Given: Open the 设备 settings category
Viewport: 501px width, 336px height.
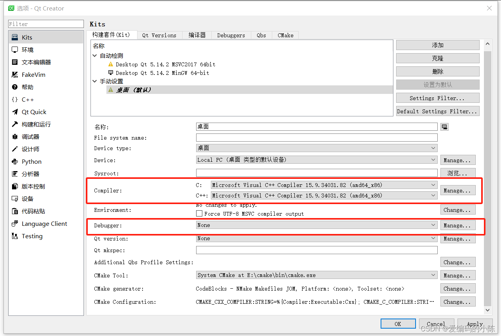Looking at the screenshot, I should click(46, 199).
